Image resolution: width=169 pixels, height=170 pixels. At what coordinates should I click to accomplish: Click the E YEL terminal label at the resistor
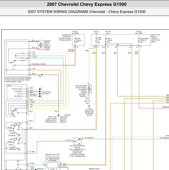coord(33,52)
